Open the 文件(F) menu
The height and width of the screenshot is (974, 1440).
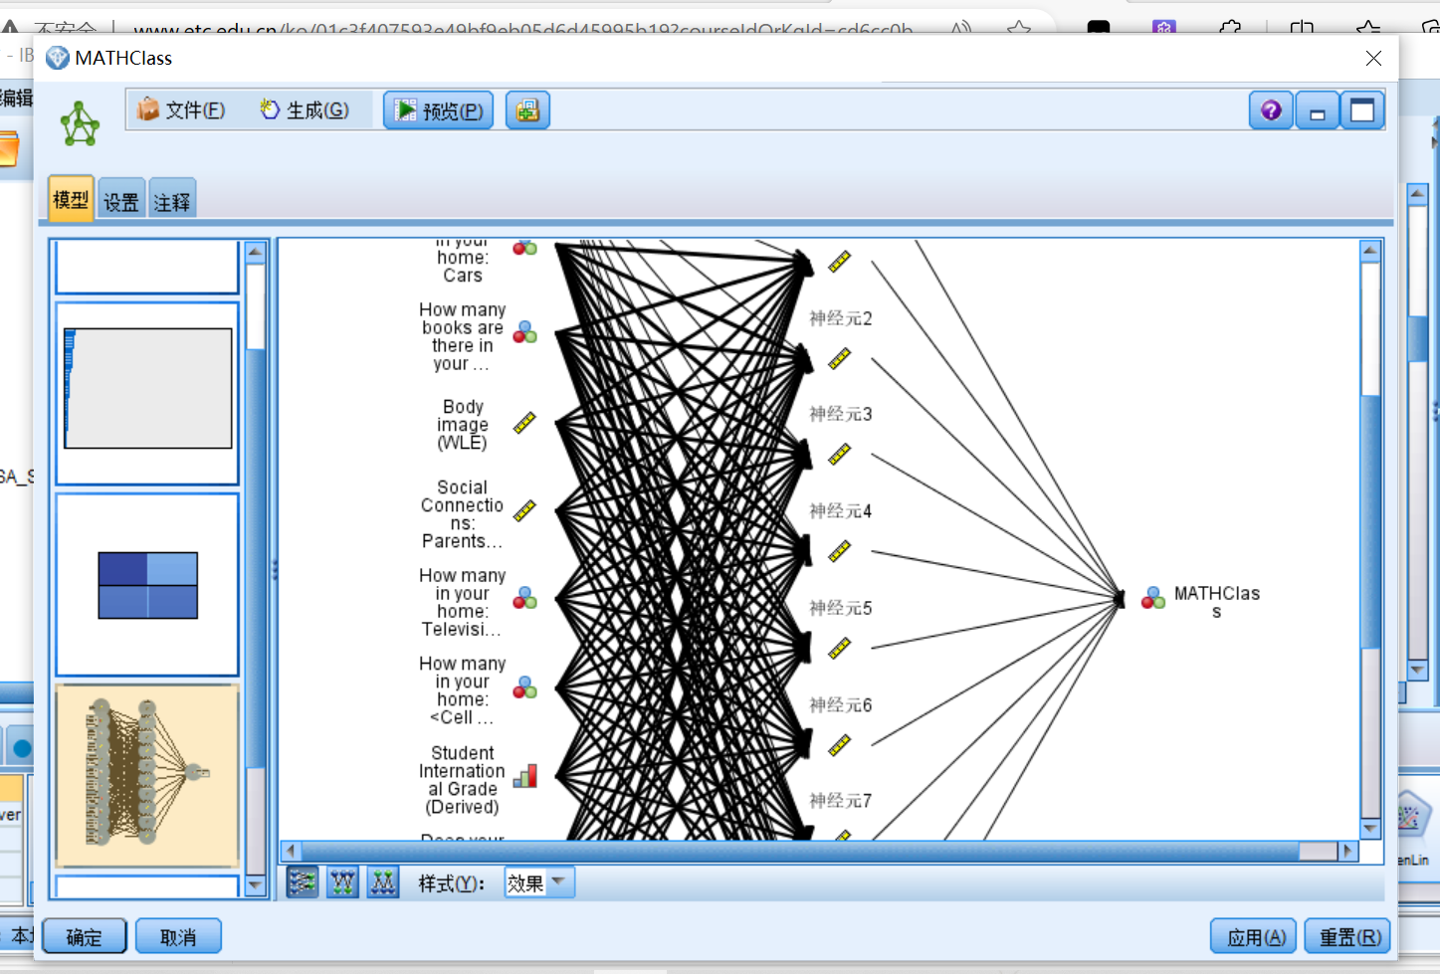(x=181, y=109)
